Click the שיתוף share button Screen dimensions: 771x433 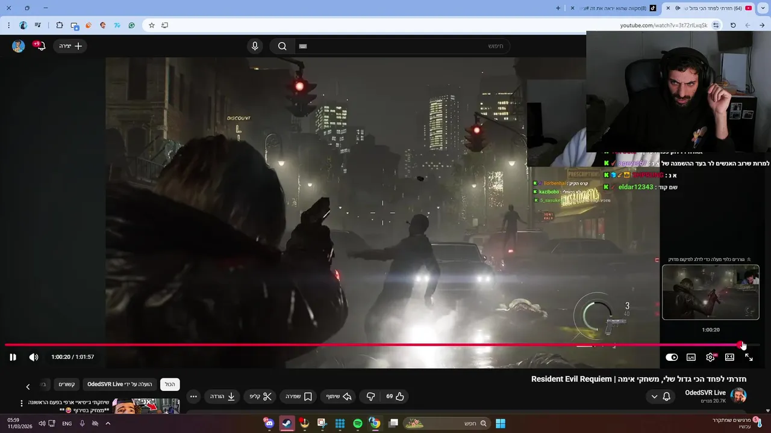(339, 396)
